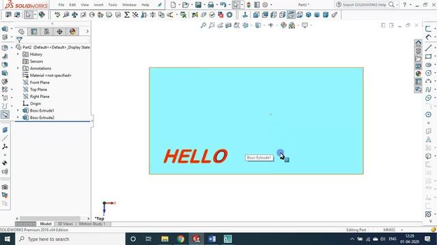Switch to the 3D Views tab
Screen dimensions: 437x245
pyautogui.click(x=66, y=224)
